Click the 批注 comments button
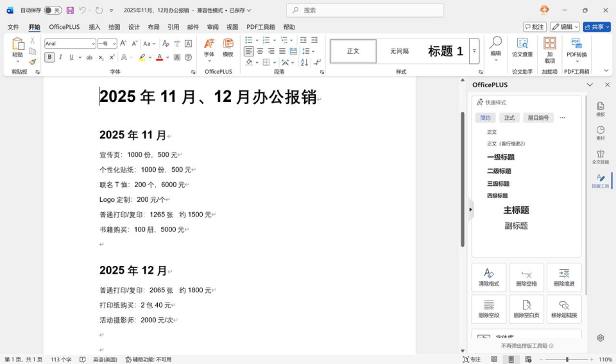616x364 pixels. pyautogui.click(x=535, y=27)
